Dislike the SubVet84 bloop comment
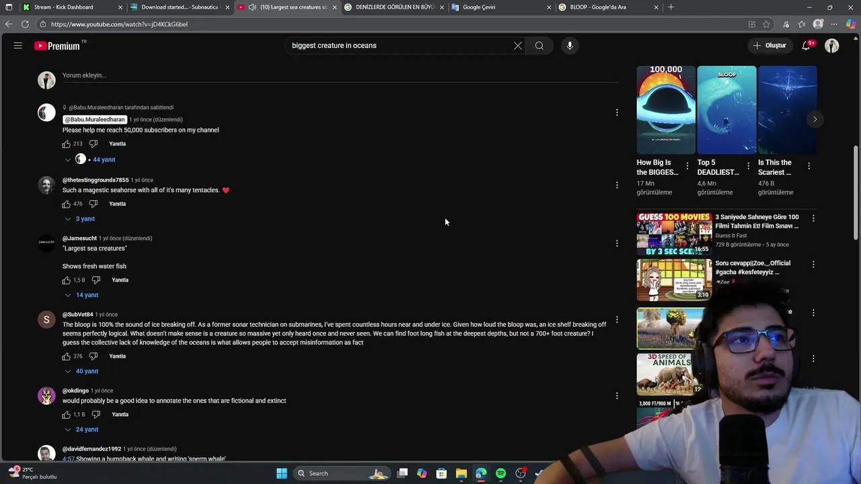 [x=93, y=356]
